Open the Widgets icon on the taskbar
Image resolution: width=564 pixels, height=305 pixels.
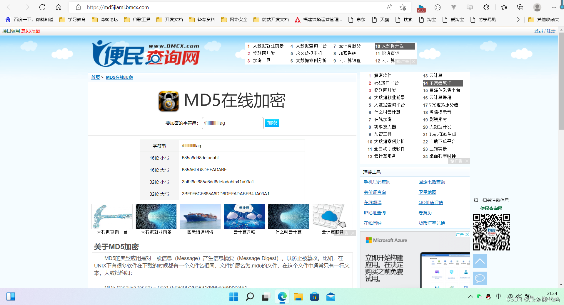tap(11, 296)
